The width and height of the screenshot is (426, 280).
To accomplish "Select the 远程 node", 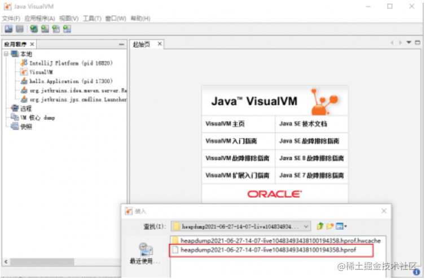I will point(26,109).
